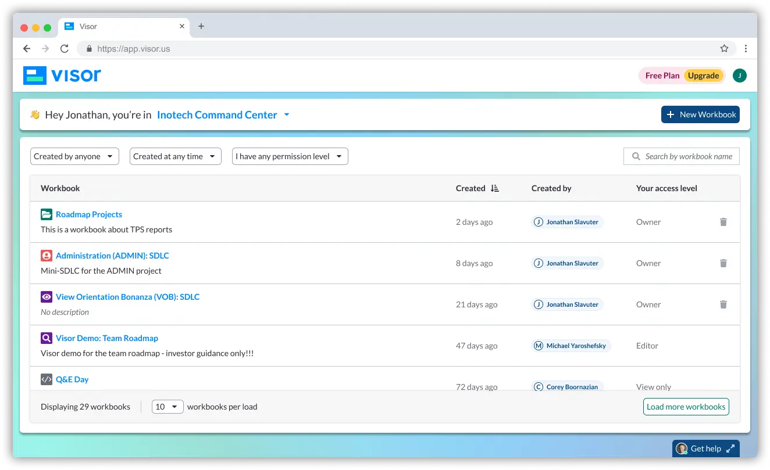Click the site lock icon in address bar
The width and height of the screenshot is (770, 470).
coord(89,49)
